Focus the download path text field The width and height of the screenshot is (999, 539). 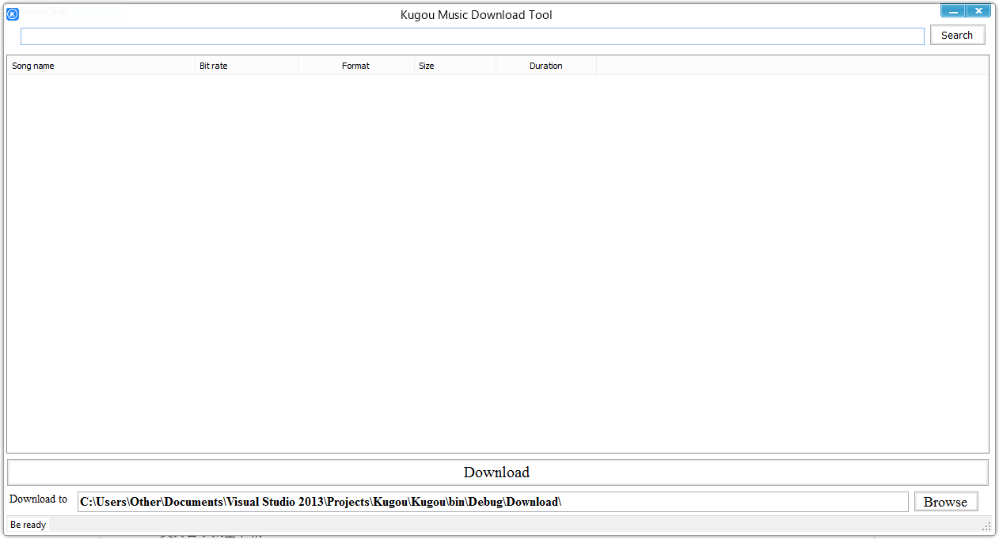coord(492,502)
